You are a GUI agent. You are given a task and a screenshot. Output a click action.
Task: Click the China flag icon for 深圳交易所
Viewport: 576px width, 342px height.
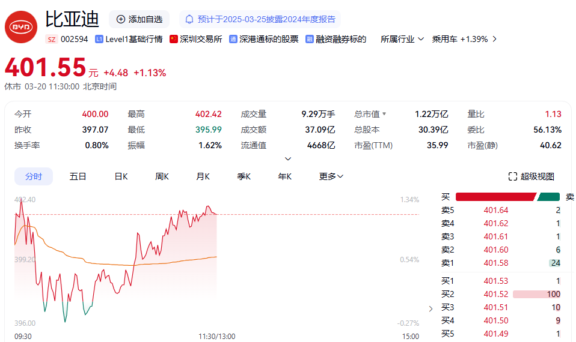[174, 39]
